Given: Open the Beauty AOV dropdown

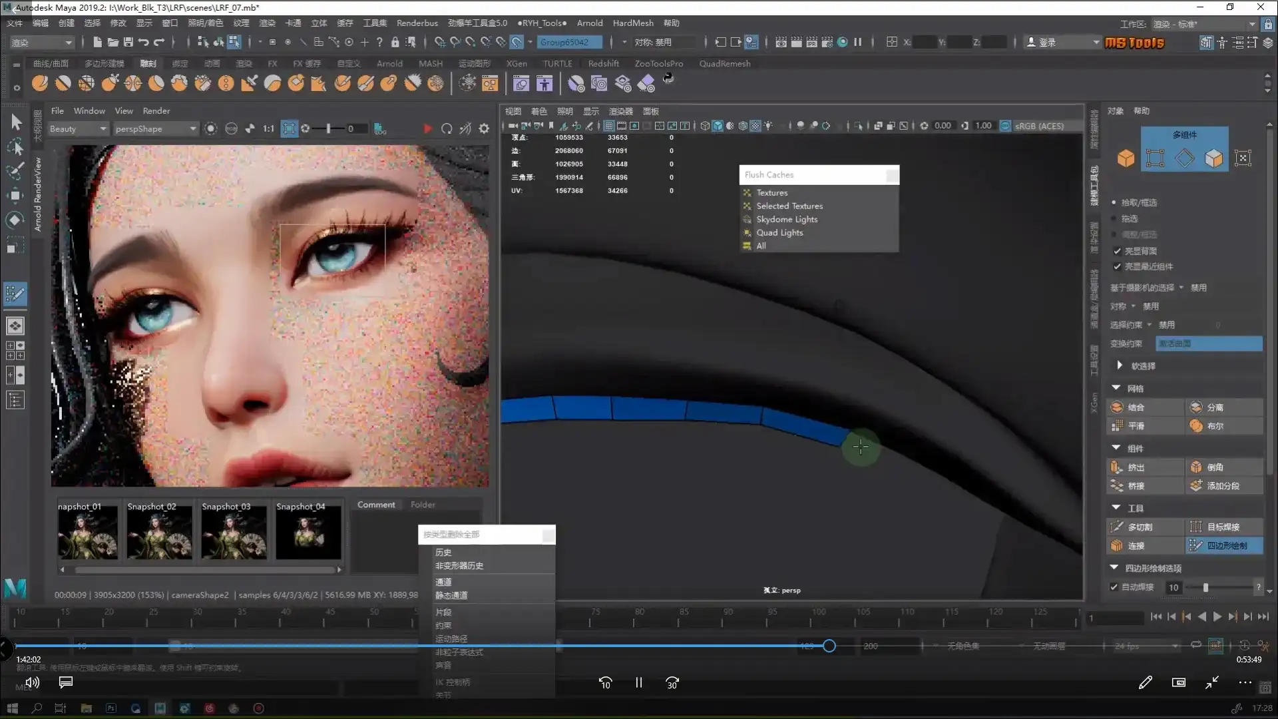Looking at the screenshot, I should click(x=77, y=128).
